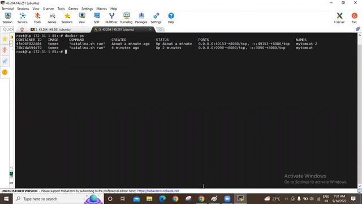Open File Explorer from the taskbar

point(149,199)
